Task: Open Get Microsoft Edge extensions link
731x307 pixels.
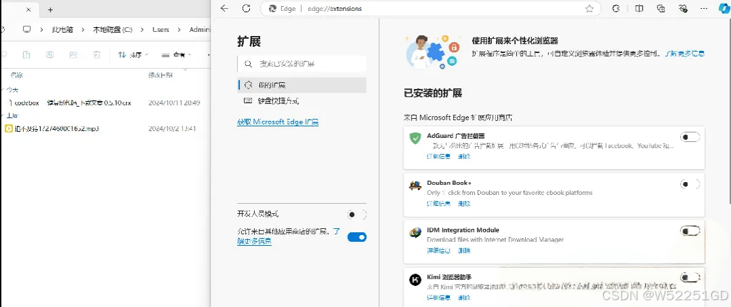Action: tap(278, 122)
